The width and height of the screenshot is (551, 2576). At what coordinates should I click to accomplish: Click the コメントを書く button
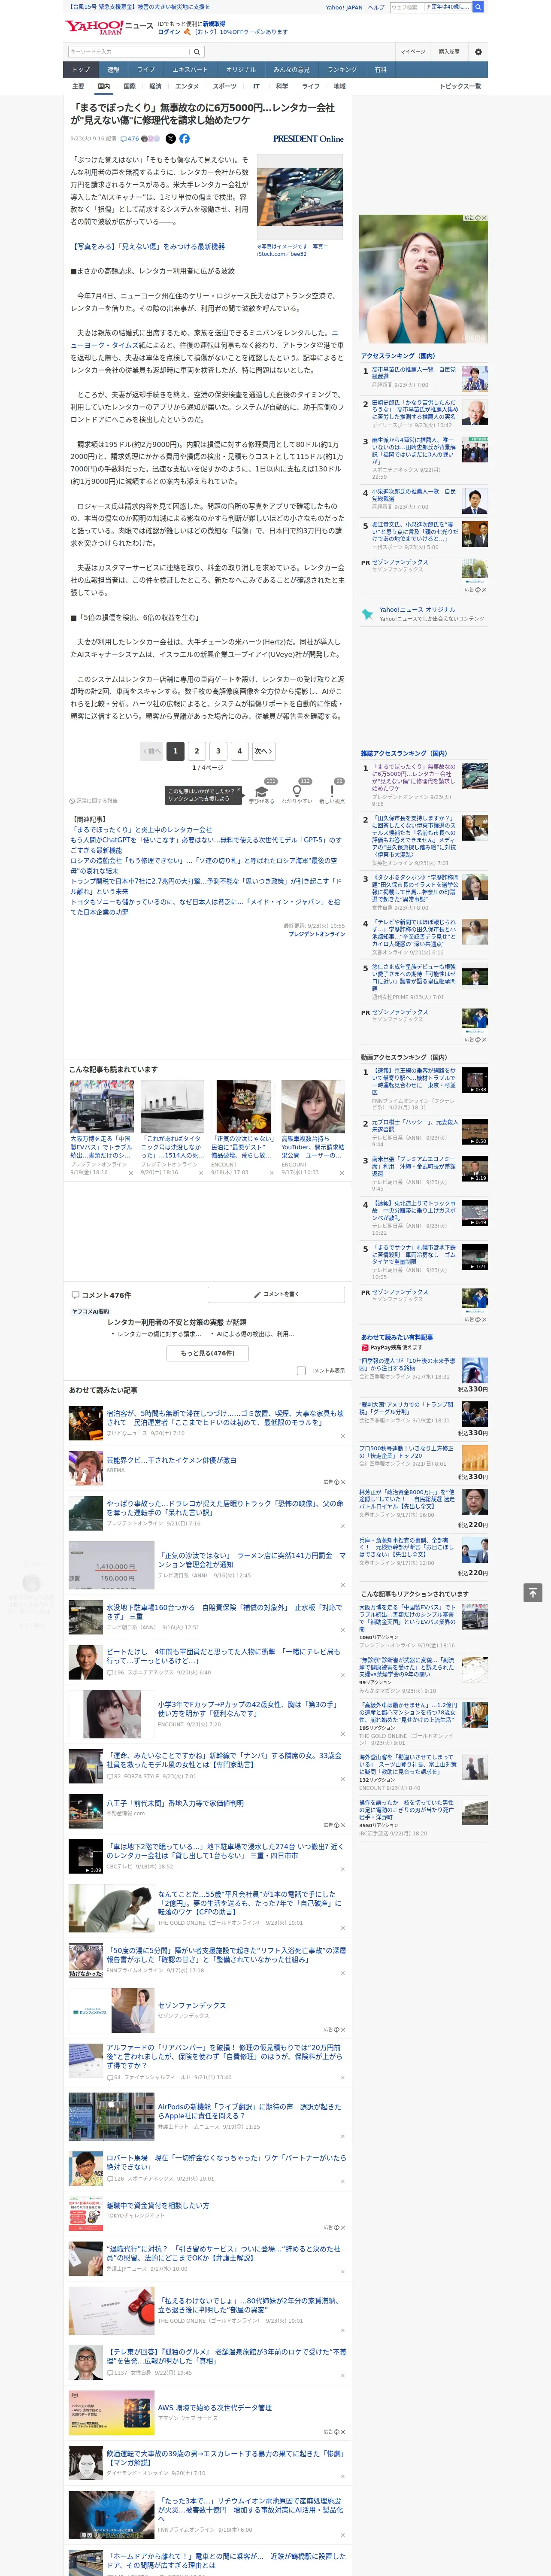click(x=276, y=1294)
